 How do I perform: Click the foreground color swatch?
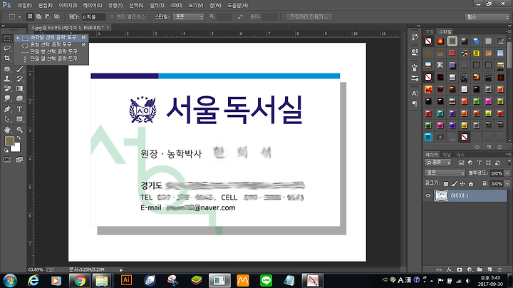(9, 141)
